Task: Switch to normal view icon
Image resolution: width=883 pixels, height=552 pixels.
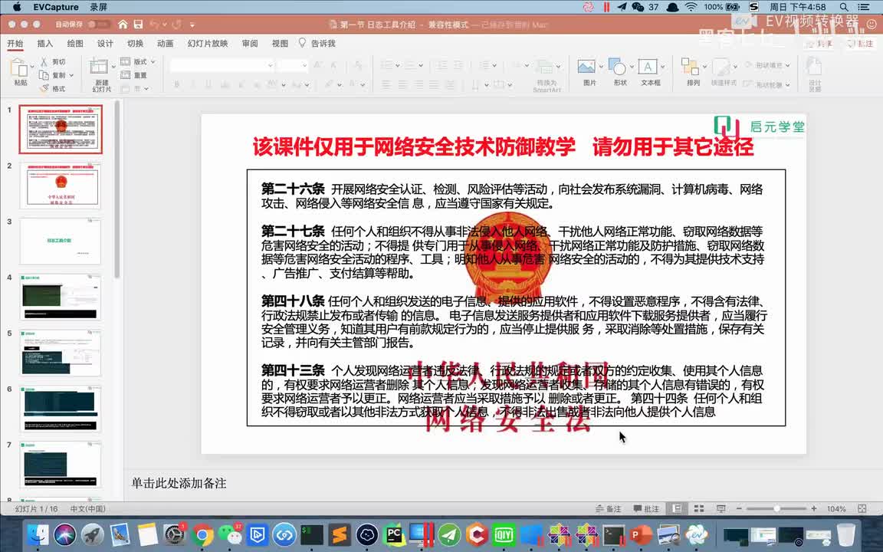Action: click(677, 508)
